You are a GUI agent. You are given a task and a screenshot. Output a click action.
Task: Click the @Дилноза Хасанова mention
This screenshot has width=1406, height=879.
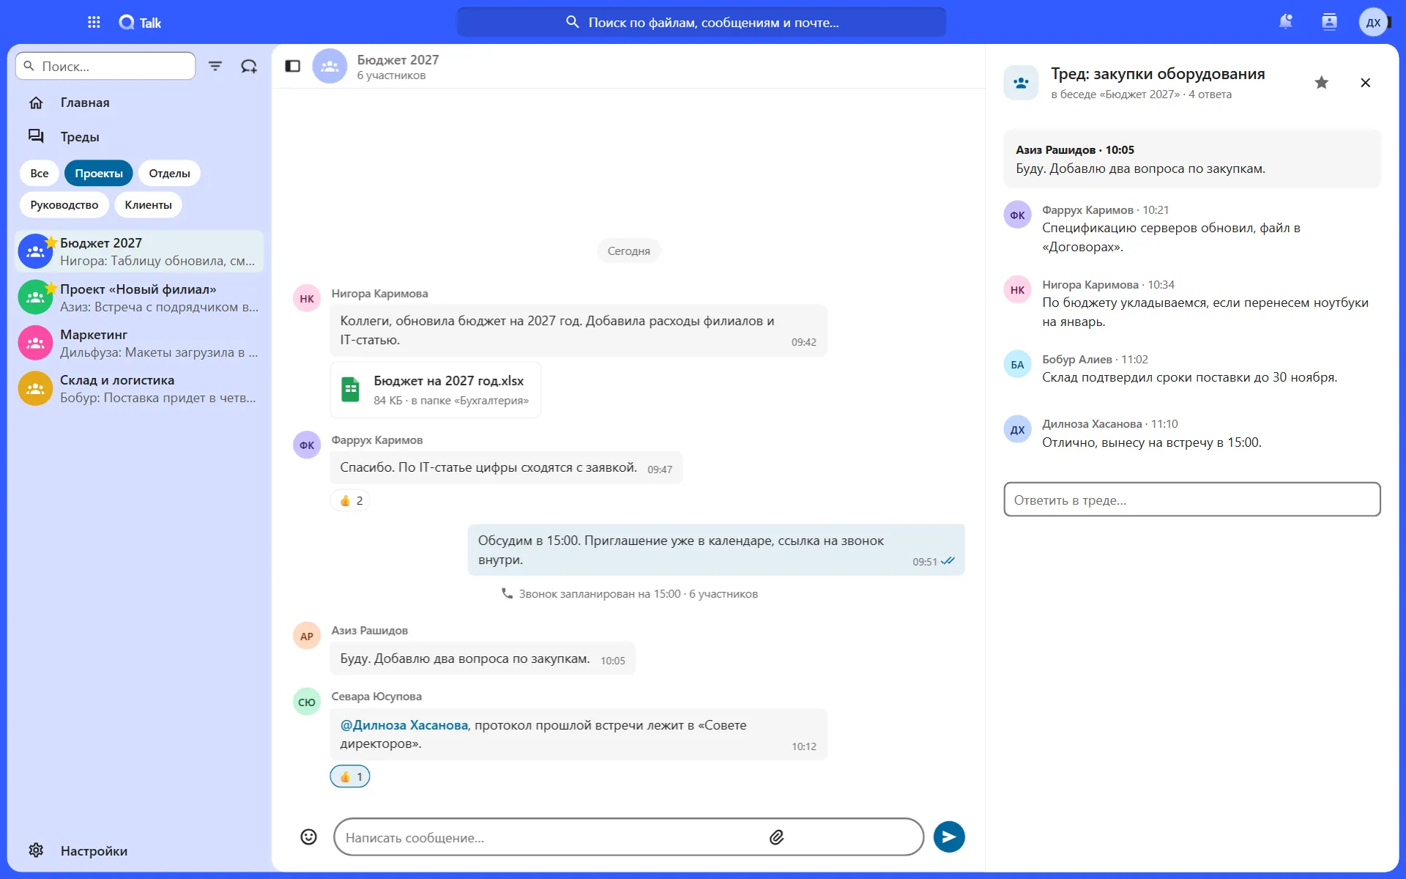tap(403, 724)
